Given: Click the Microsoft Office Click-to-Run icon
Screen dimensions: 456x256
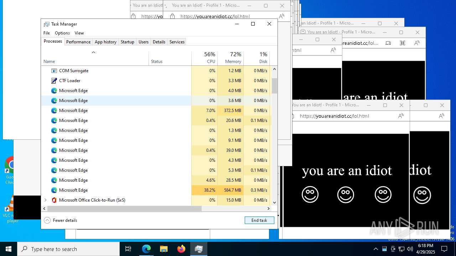Looking at the screenshot, I should (x=54, y=200).
